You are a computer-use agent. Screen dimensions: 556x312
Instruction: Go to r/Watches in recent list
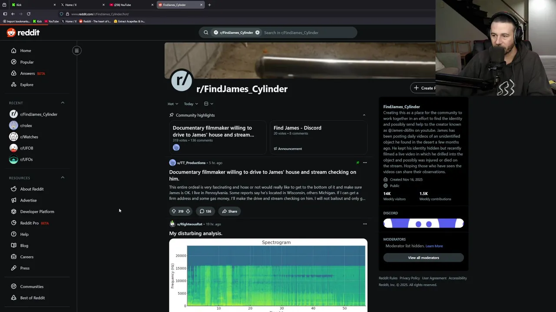tap(29, 137)
